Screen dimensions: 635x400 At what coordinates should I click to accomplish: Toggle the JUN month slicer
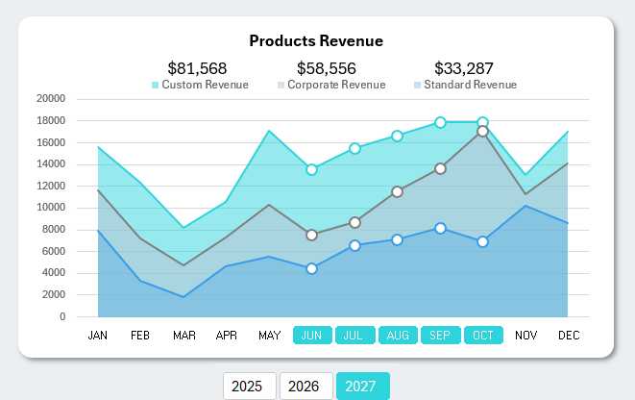click(x=312, y=336)
